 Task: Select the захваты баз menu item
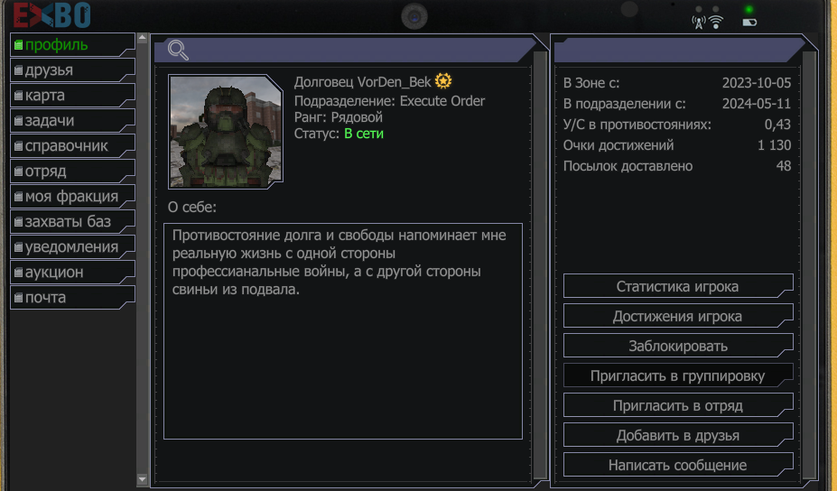pos(72,221)
